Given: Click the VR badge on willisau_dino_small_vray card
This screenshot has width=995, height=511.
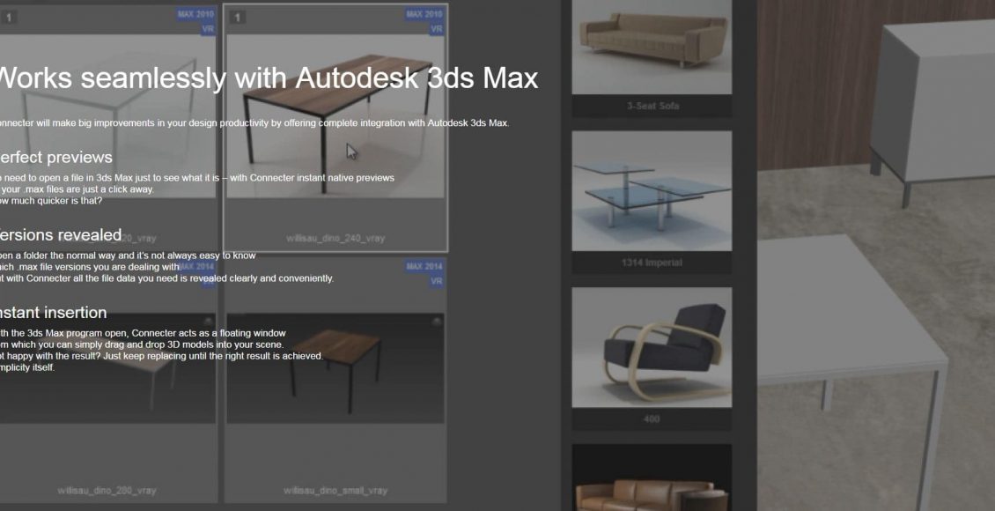Looking at the screenshot, I should click(436, 281).
